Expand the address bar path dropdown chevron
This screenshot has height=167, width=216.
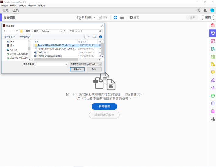61,31
